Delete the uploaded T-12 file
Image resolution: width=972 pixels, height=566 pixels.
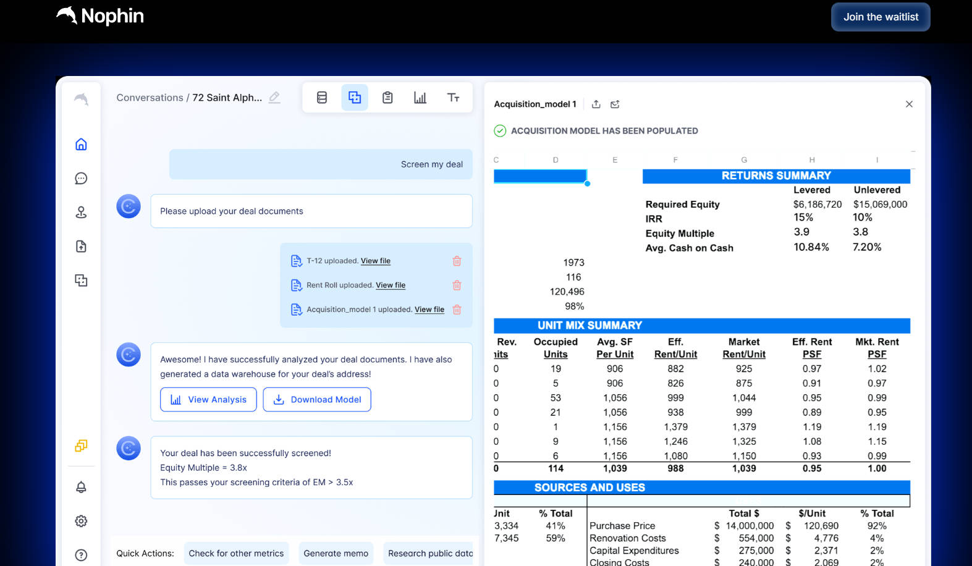(x=457, y=261)
